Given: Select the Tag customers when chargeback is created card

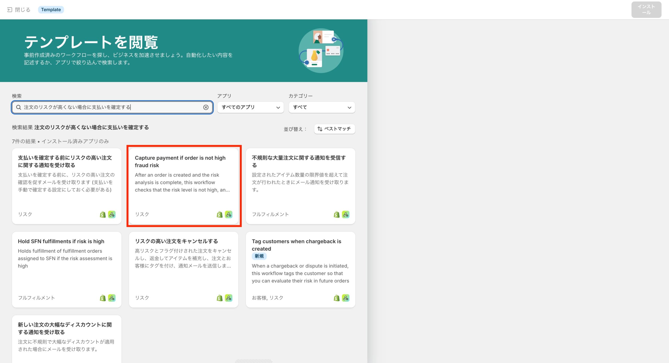Looking at the screenshot, I should [x=300, y=269].
